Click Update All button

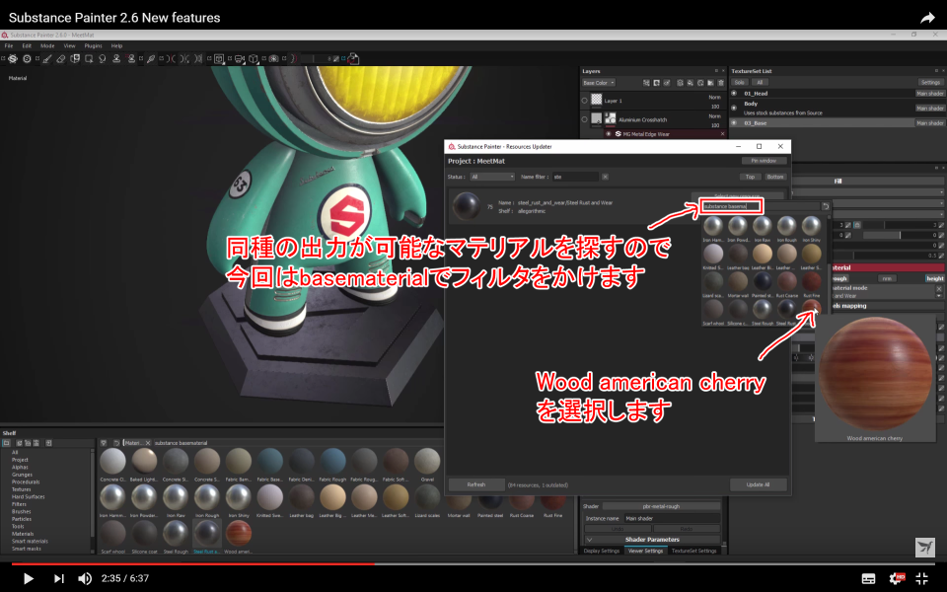pyautogui.click(x=758, y=484)
